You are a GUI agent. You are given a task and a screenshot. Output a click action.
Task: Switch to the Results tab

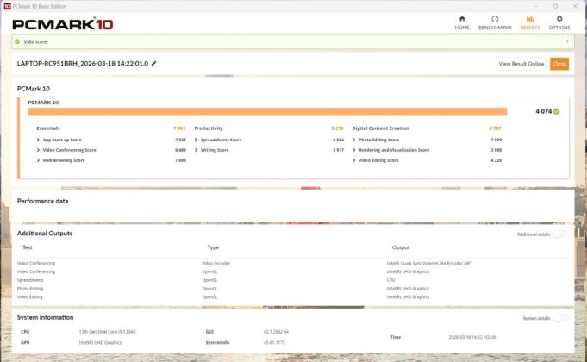[x=530, y=22]
